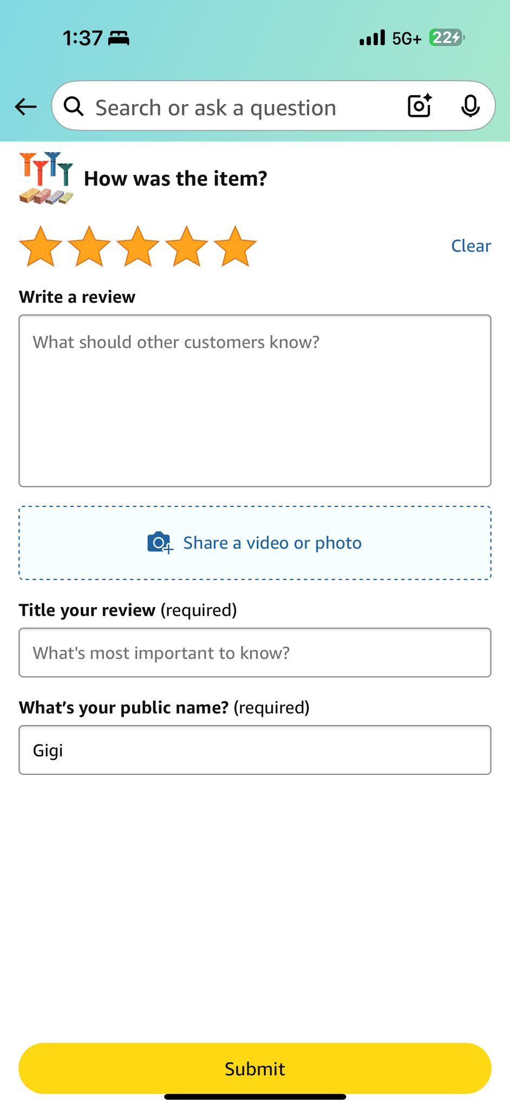
Task: Click the Title your review field
Action: tap(254, 653)
